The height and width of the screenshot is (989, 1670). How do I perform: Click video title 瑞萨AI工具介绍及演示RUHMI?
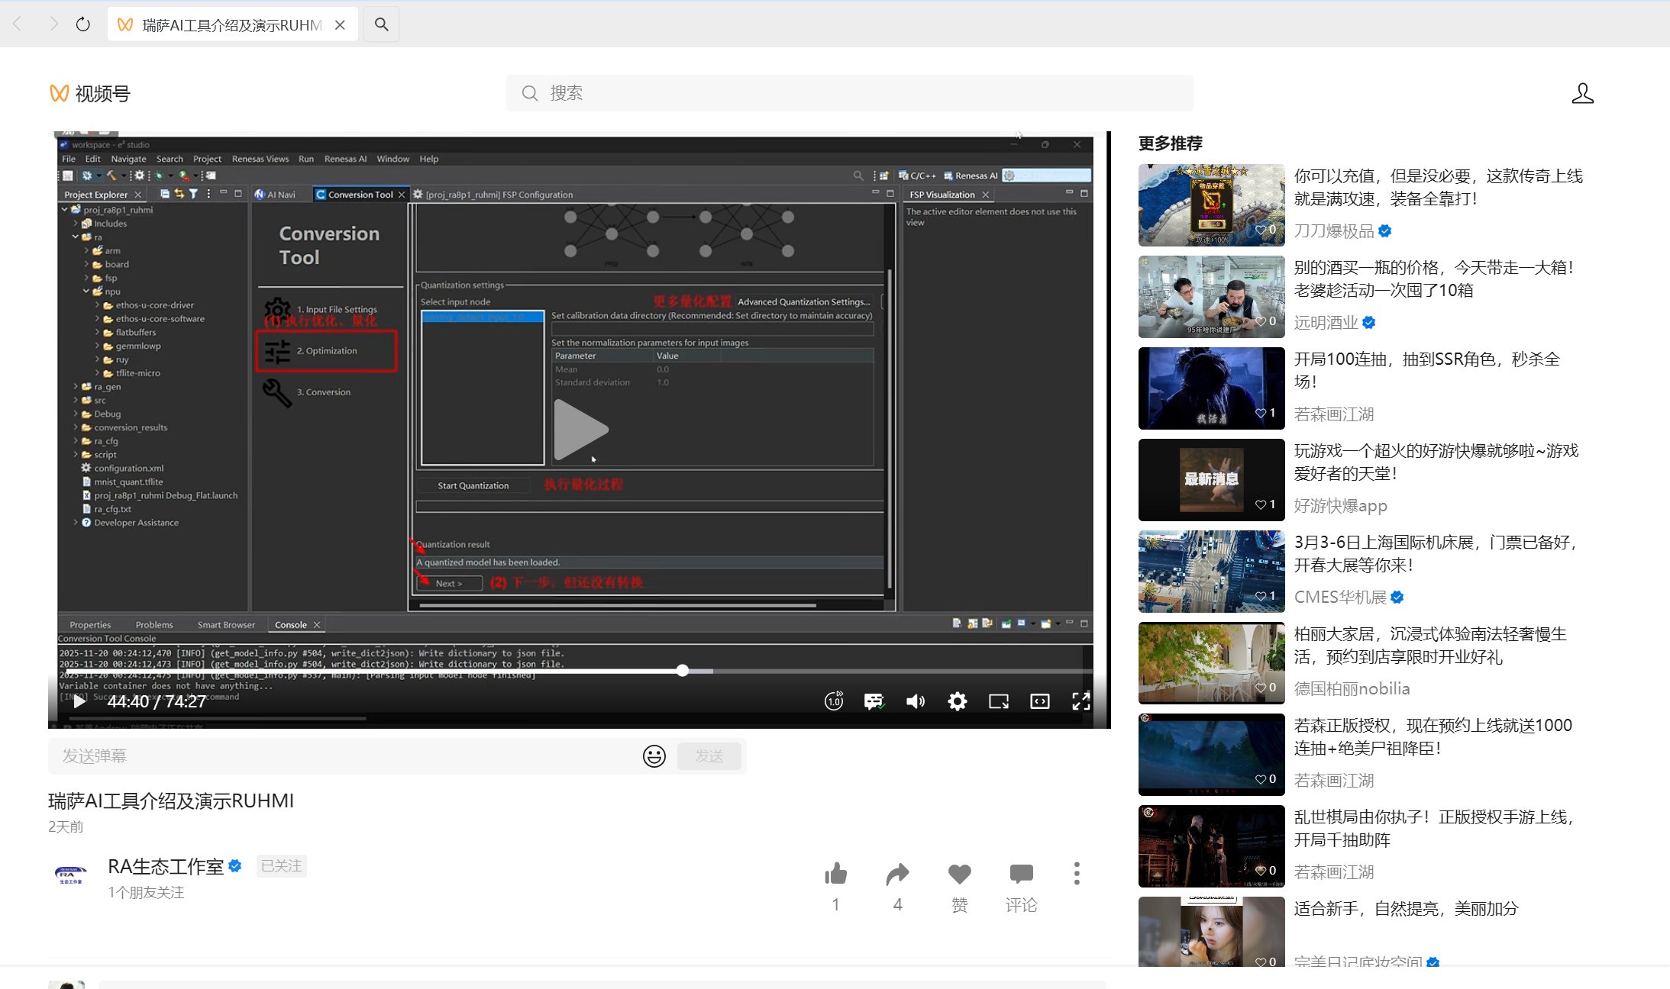(x=171, y=801)
